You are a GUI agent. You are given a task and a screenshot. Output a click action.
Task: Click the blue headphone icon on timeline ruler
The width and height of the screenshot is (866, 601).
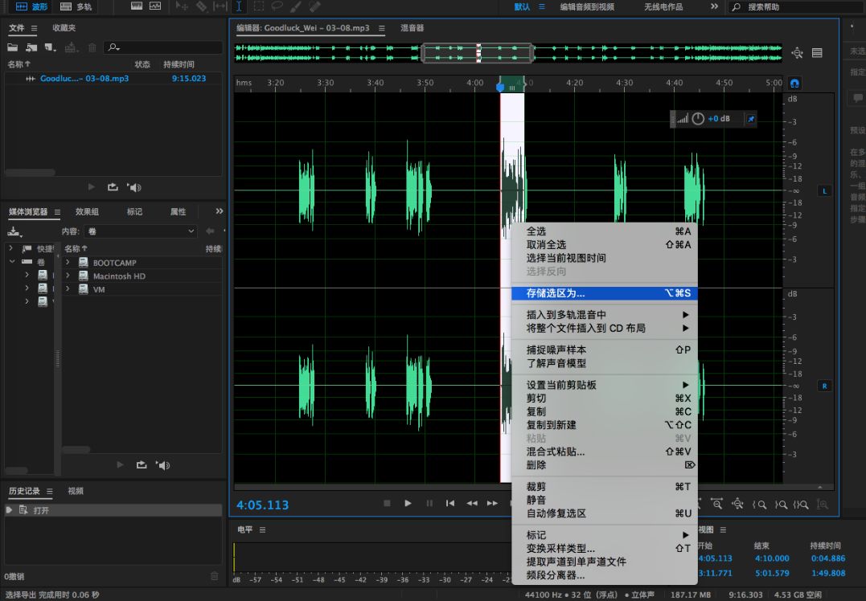click(x=795, y=83)
